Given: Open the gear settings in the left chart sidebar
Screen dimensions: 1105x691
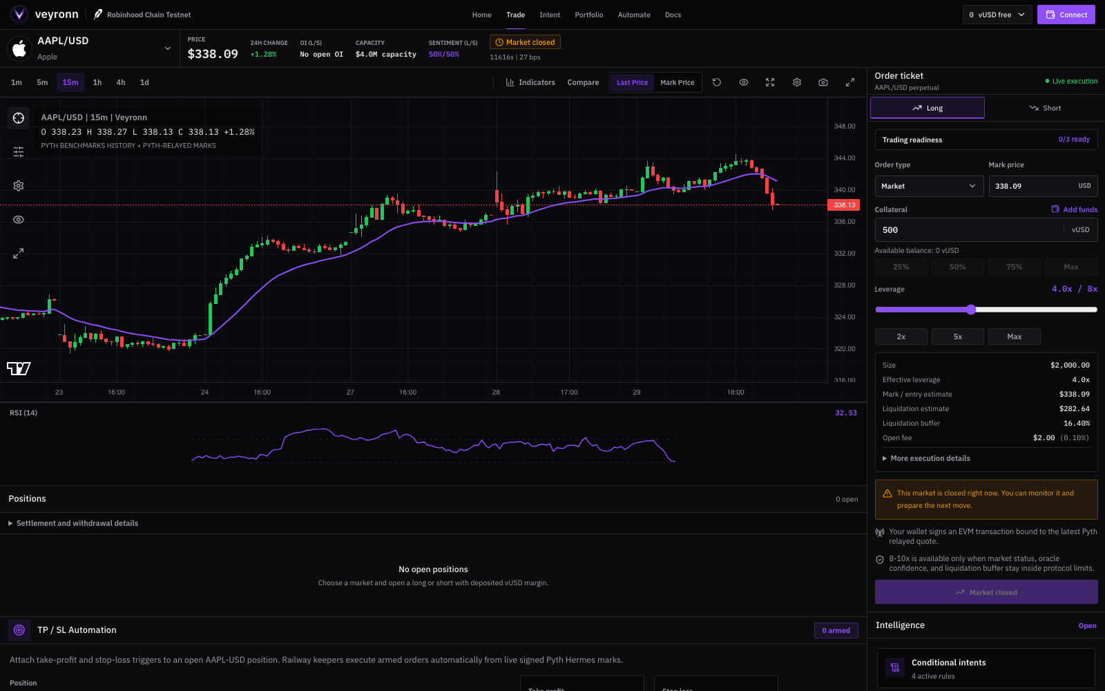Looking at the screenshot, I should [x=19, y=186].
